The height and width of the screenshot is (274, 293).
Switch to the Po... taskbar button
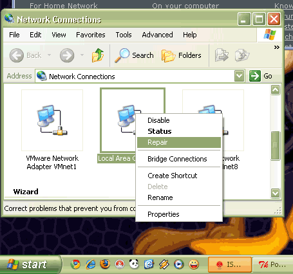click(272, 265)
